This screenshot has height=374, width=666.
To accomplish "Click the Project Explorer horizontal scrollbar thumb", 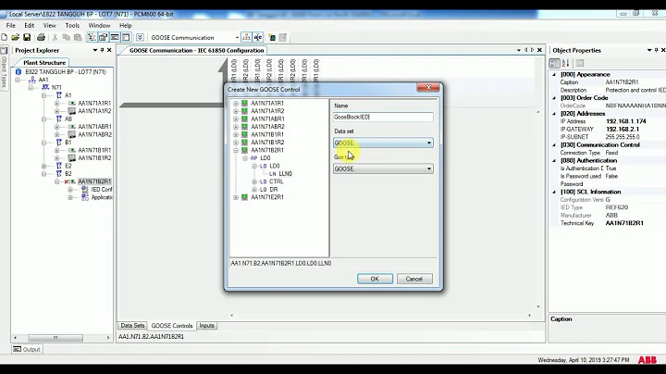I will point(55,338).
